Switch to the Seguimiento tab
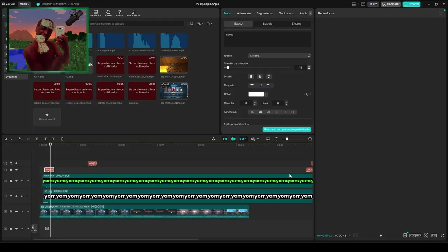Image resolution: width=448 pixels, height=252 pixels. 265,13
